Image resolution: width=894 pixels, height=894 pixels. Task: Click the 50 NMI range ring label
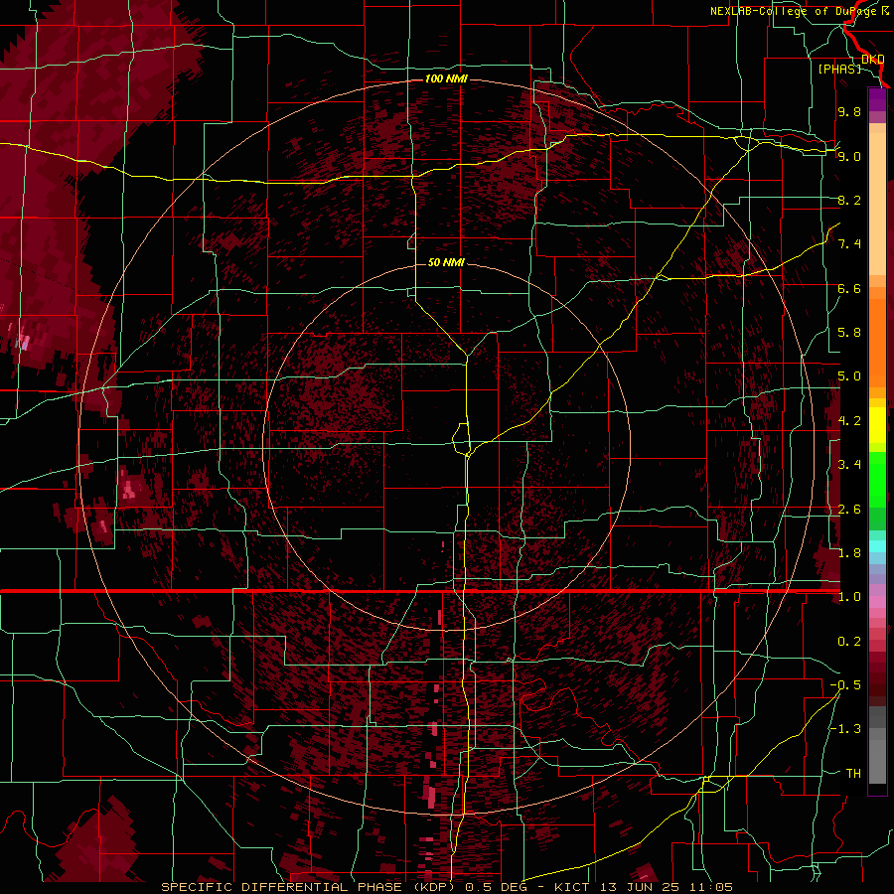[x=446, y=262]
